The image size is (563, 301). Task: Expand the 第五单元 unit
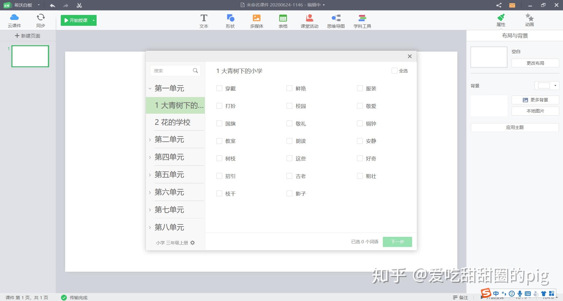(x=150, y=175)
